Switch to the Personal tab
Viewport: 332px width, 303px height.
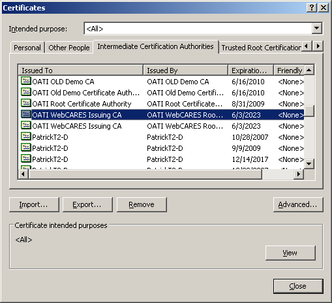(27, 48)
